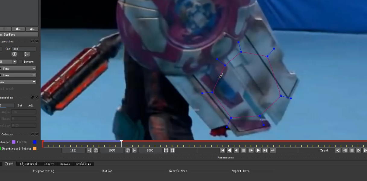Play the clip backwards

point(229,150)
